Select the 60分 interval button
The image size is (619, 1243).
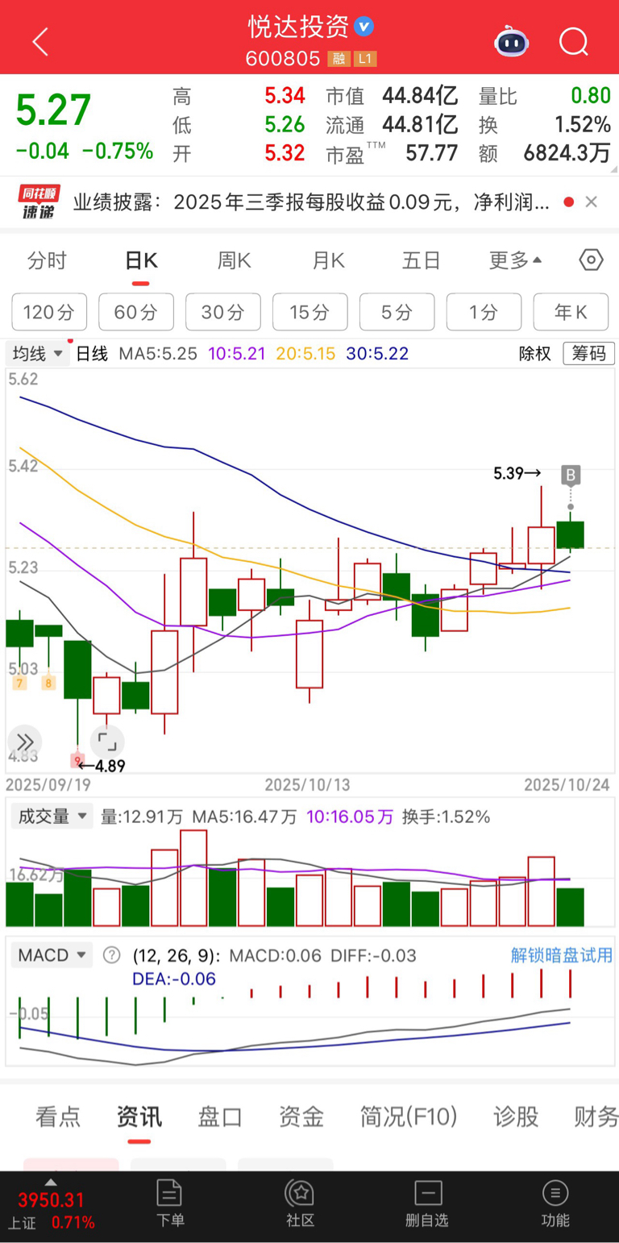pyautogui.click(x=136, y=312)
